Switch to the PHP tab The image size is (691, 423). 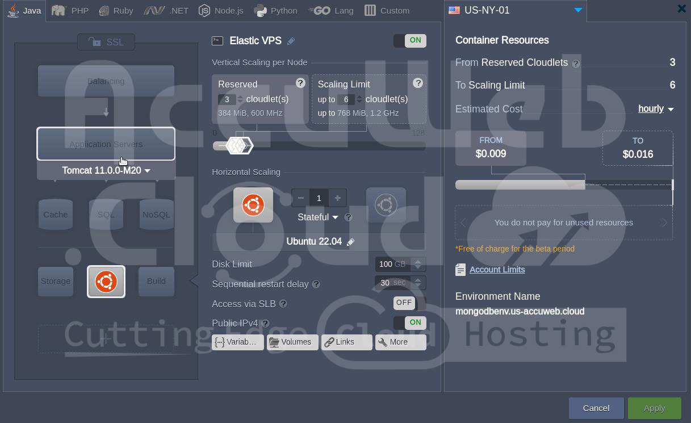tap(70, 10)
